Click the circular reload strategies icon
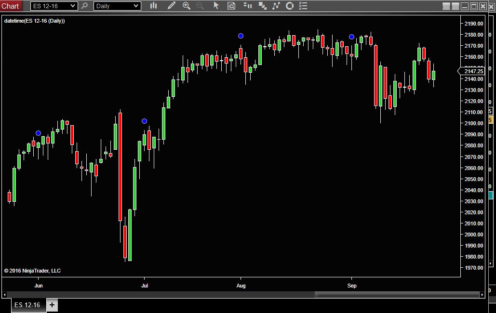The image size is (496, 313). 289,6
